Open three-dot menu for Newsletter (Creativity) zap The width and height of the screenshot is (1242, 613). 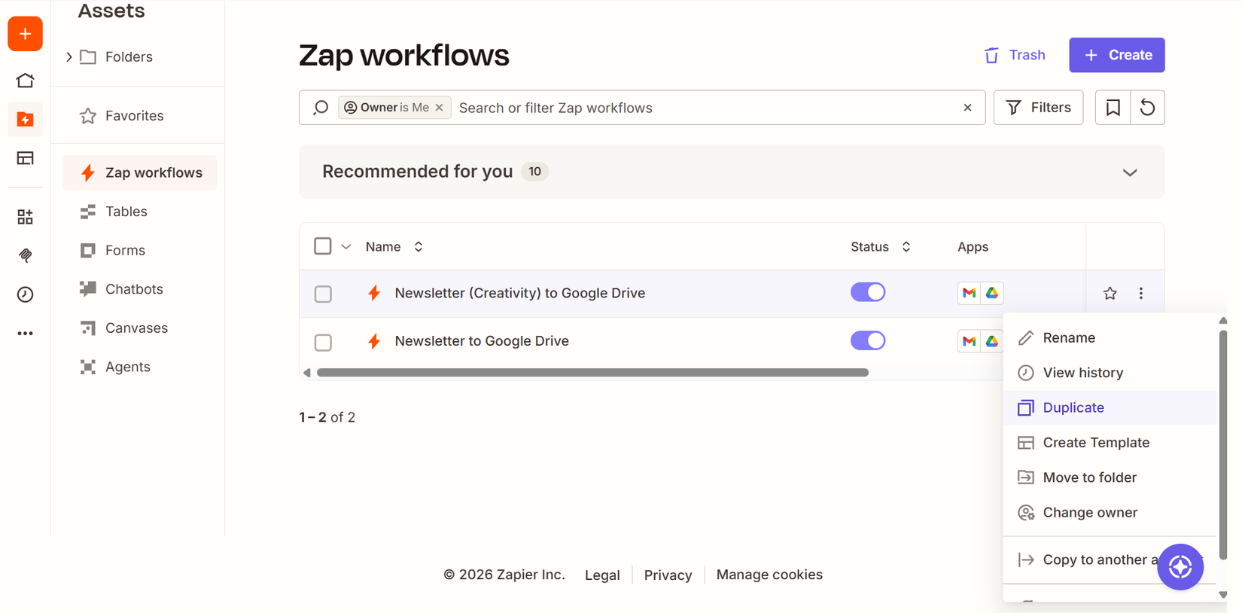1140,293
